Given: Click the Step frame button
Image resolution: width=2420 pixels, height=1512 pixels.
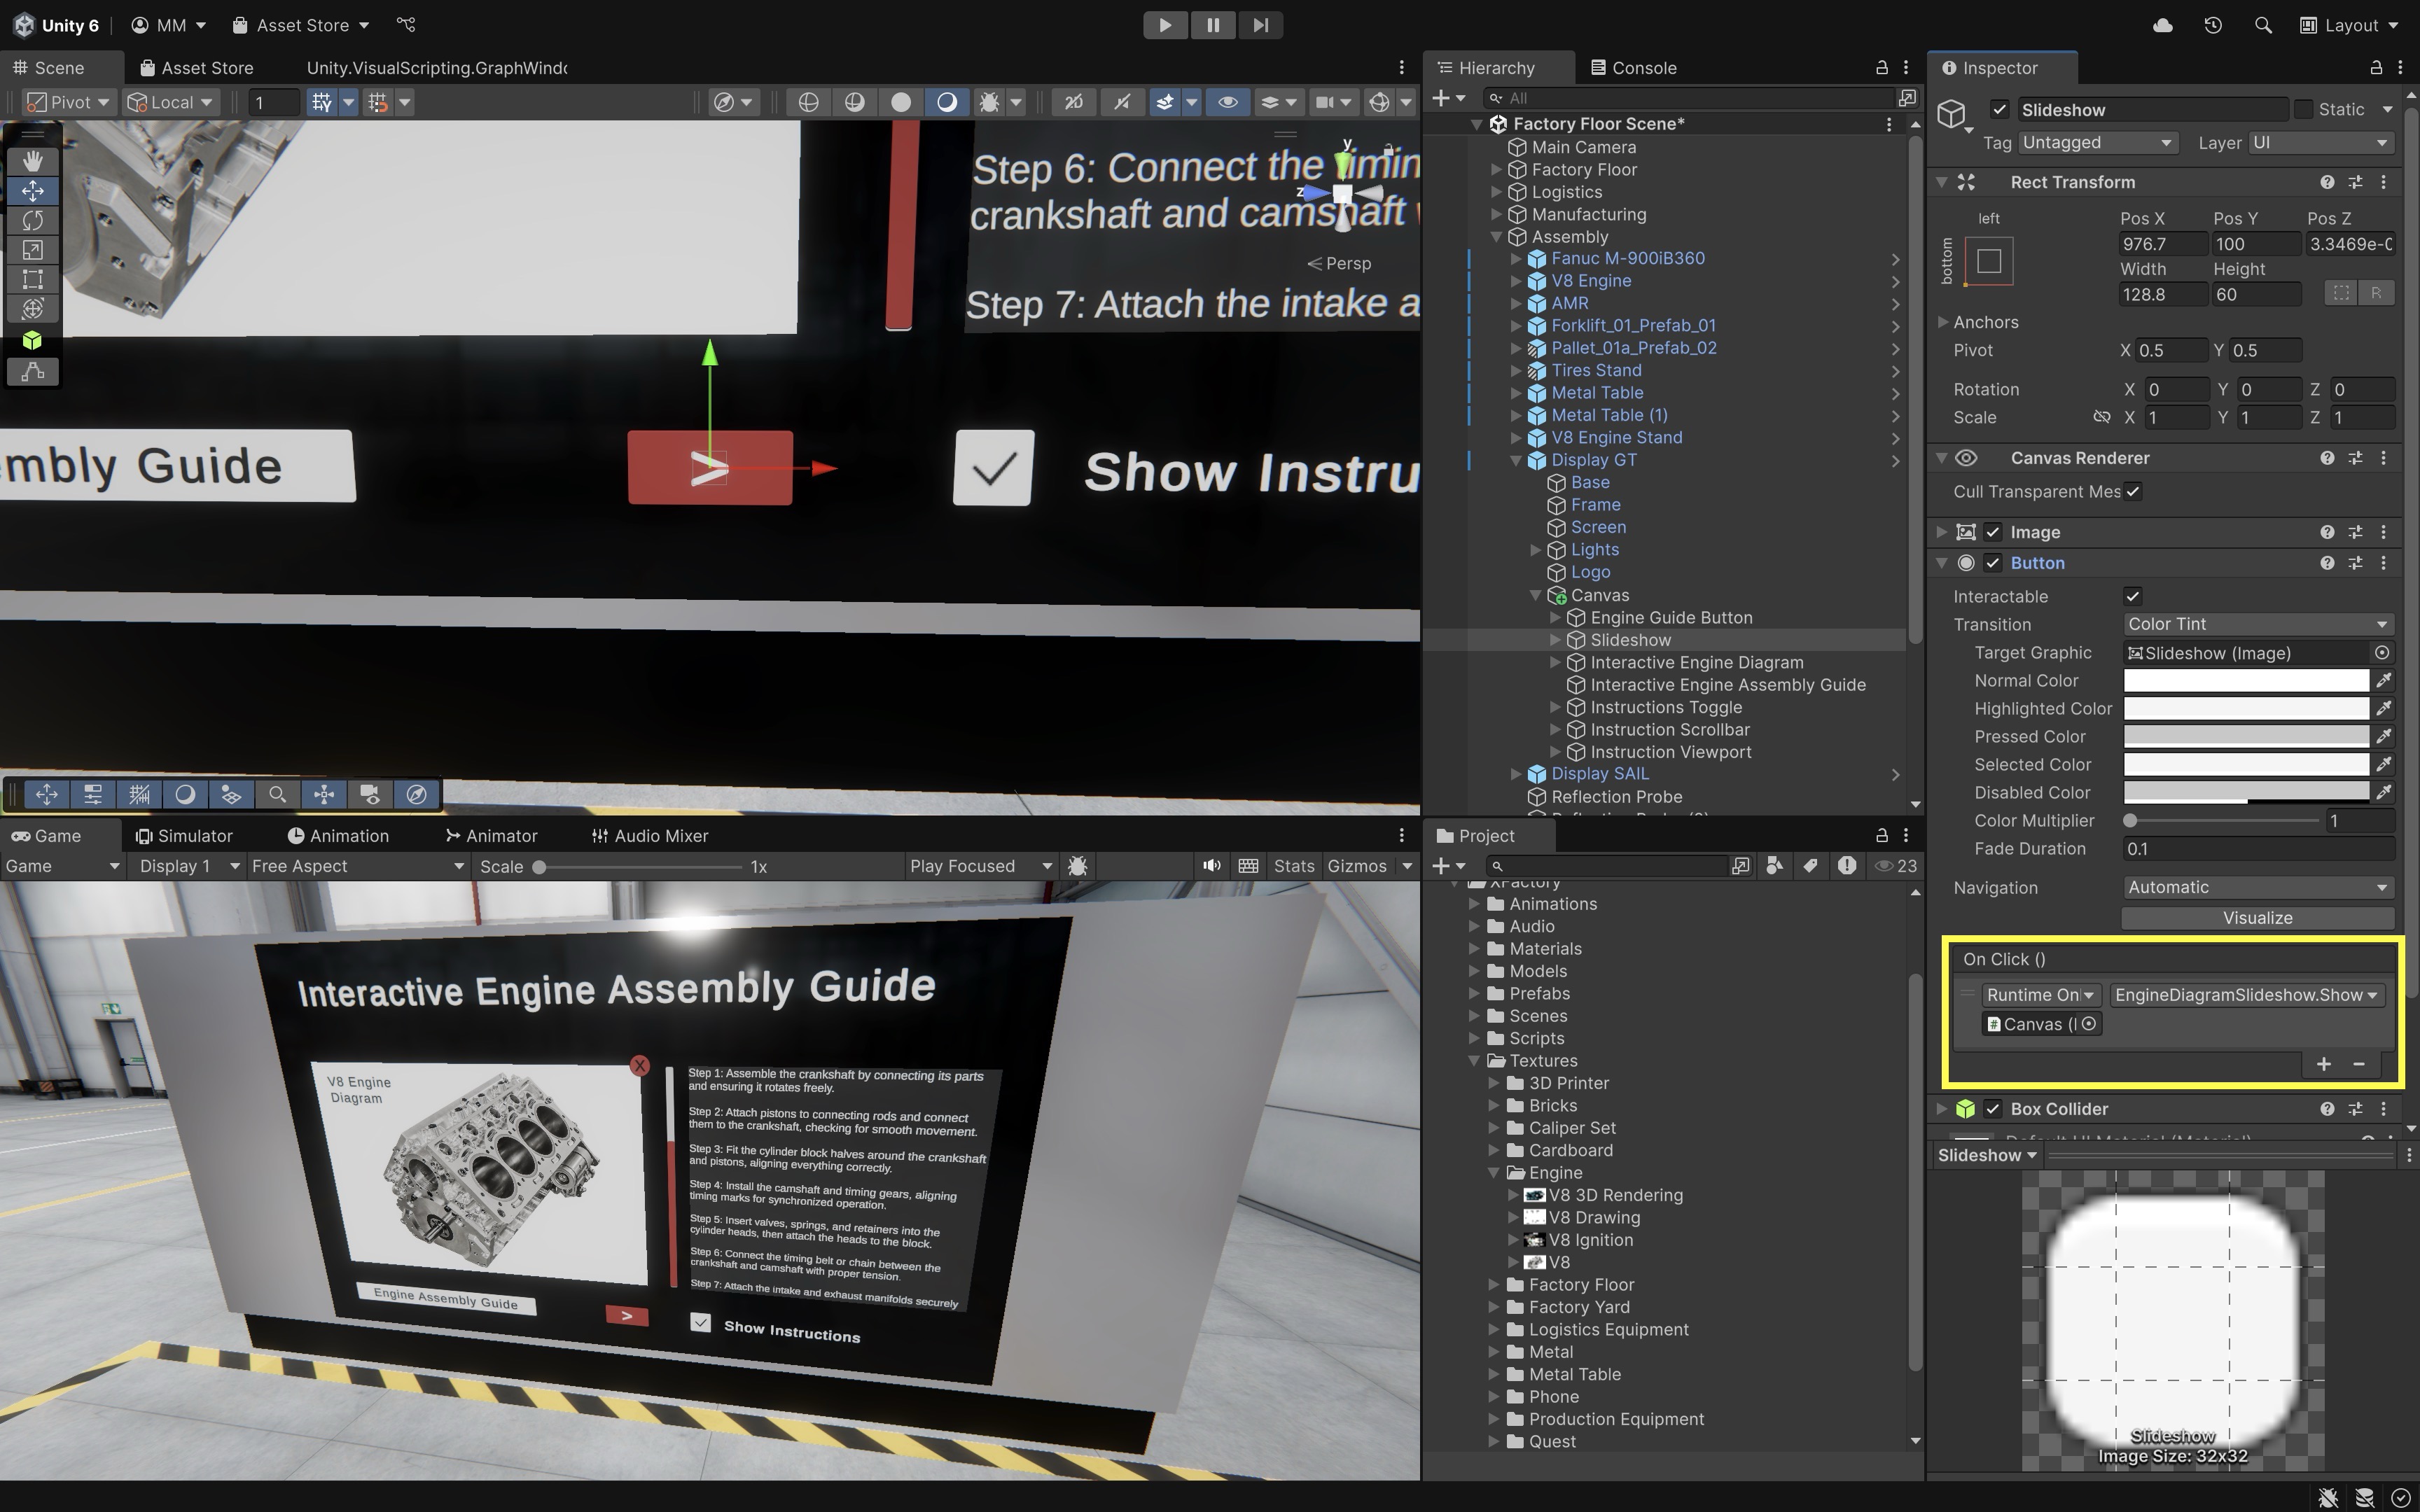Looking at the screenshot, I should [x=1260, y=25].
